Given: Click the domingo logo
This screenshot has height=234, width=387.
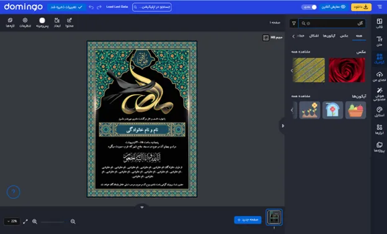Looking at the screenshot, I should click(x=24, y=7).
